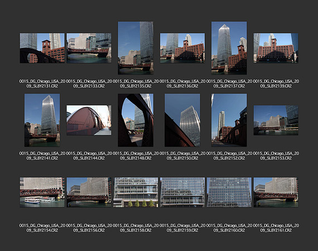This screenshot has height=251, width=318.
Task: Click filename label ending SL8Y2141.CR2
Action: point(42,156)
